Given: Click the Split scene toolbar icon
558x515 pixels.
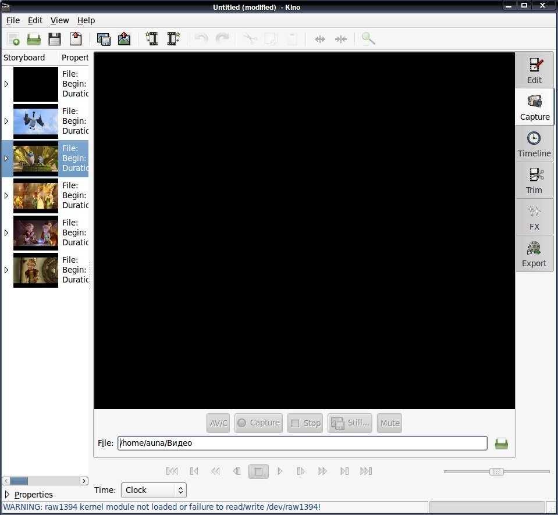Looking at the screenshot, I should pos(320,39).
